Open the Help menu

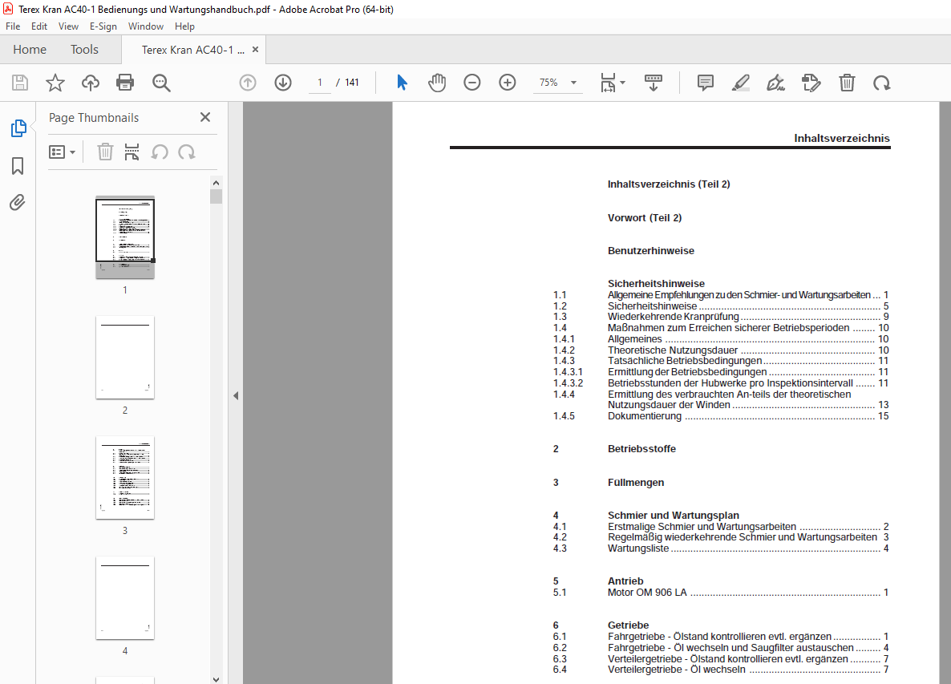click(x=184, y=26)
